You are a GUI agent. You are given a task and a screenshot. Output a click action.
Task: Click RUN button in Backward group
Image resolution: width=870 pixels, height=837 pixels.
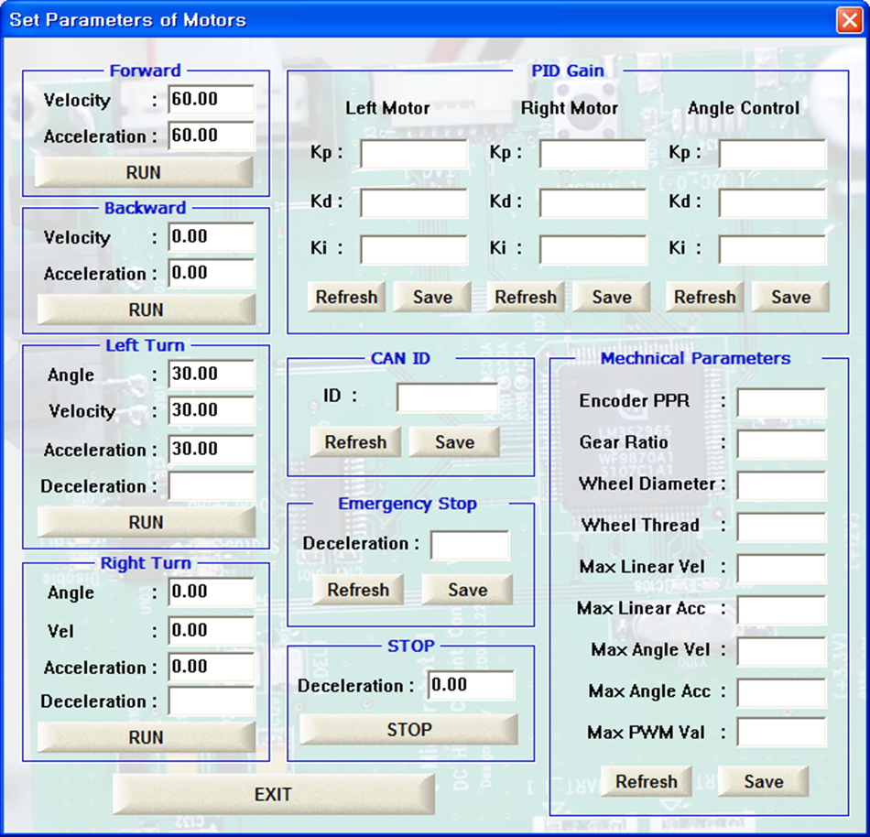tap(146, 309)
